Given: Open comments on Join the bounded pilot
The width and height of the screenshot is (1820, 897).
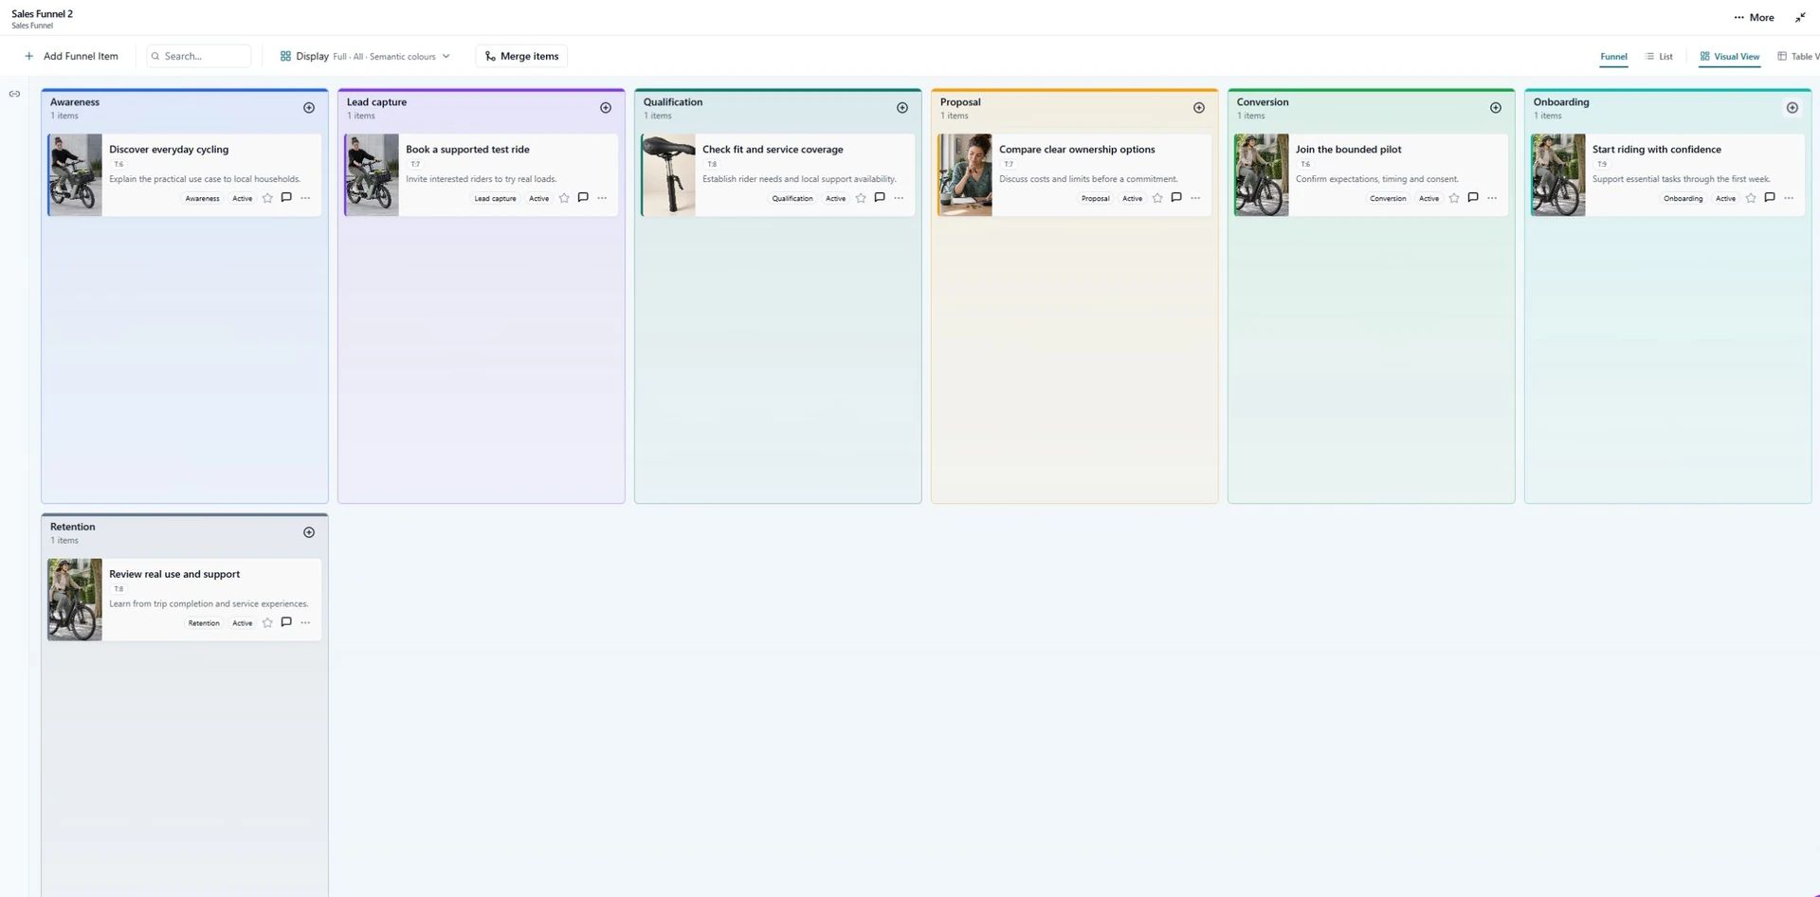Looking at the screenshot, I should [1473, 198].
